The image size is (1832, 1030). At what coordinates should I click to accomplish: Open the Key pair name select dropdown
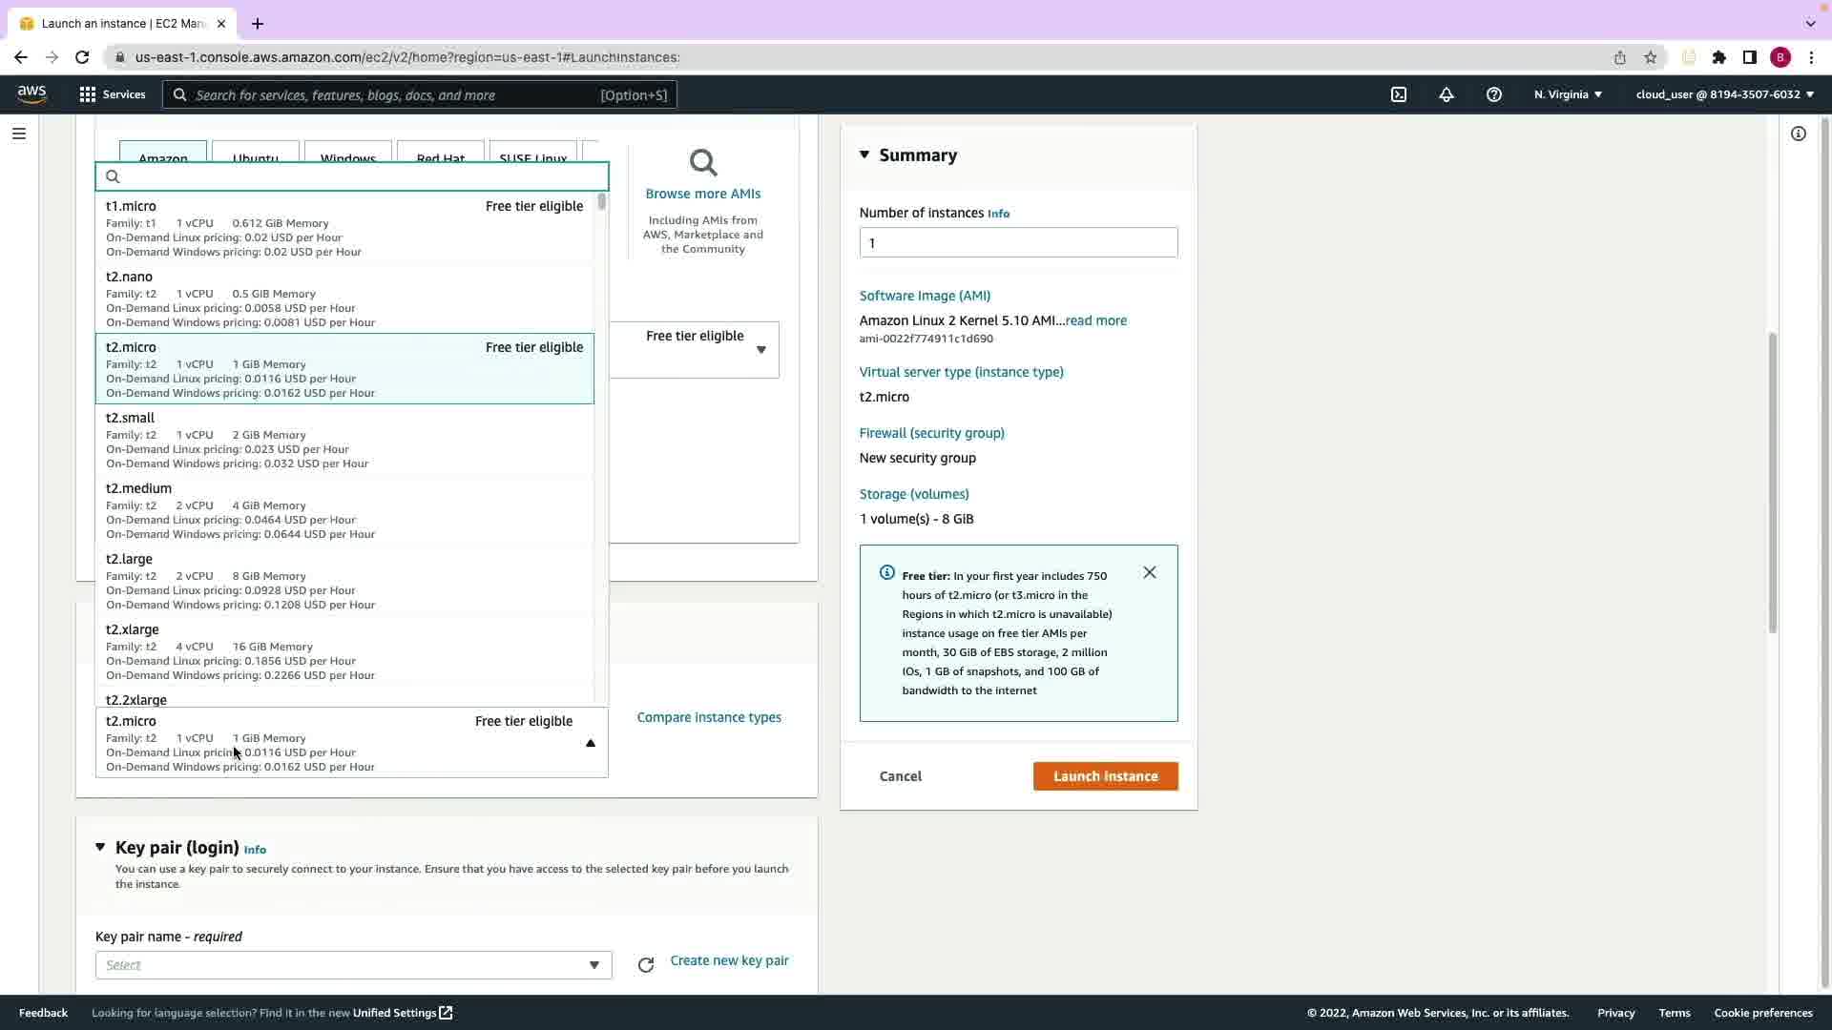click(x=353, y=965)
